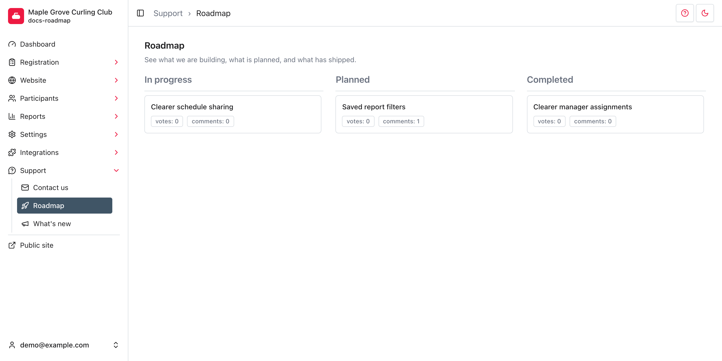Expand the Website menu chevron

[x=116, y=80]
